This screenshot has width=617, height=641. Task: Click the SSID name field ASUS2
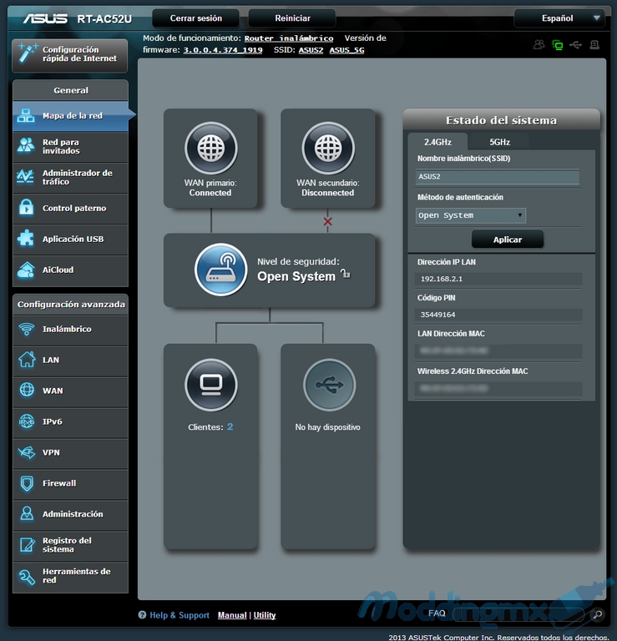[x=498, y=177]
